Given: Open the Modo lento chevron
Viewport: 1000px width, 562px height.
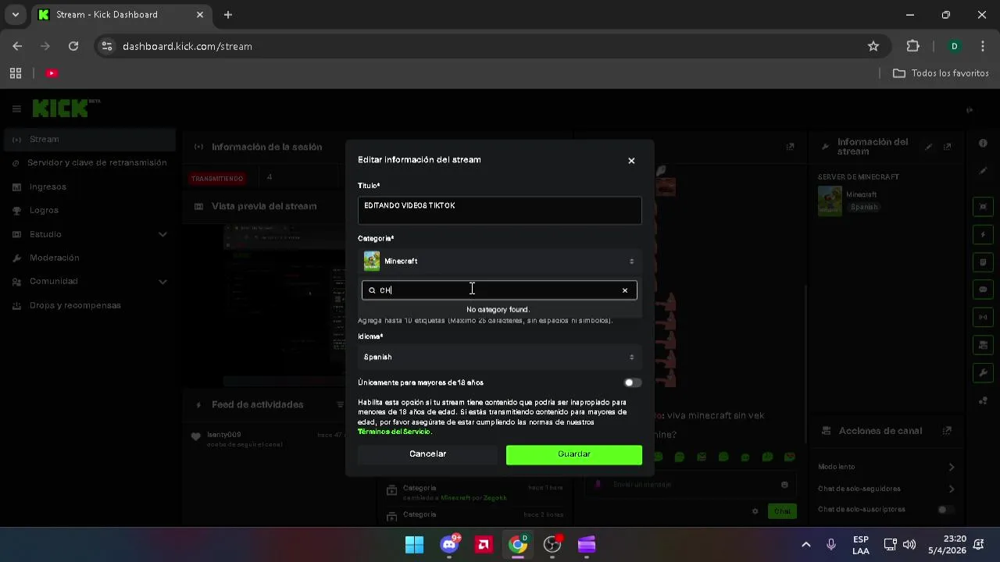Looking at the screenshot, I should [951, 467].
